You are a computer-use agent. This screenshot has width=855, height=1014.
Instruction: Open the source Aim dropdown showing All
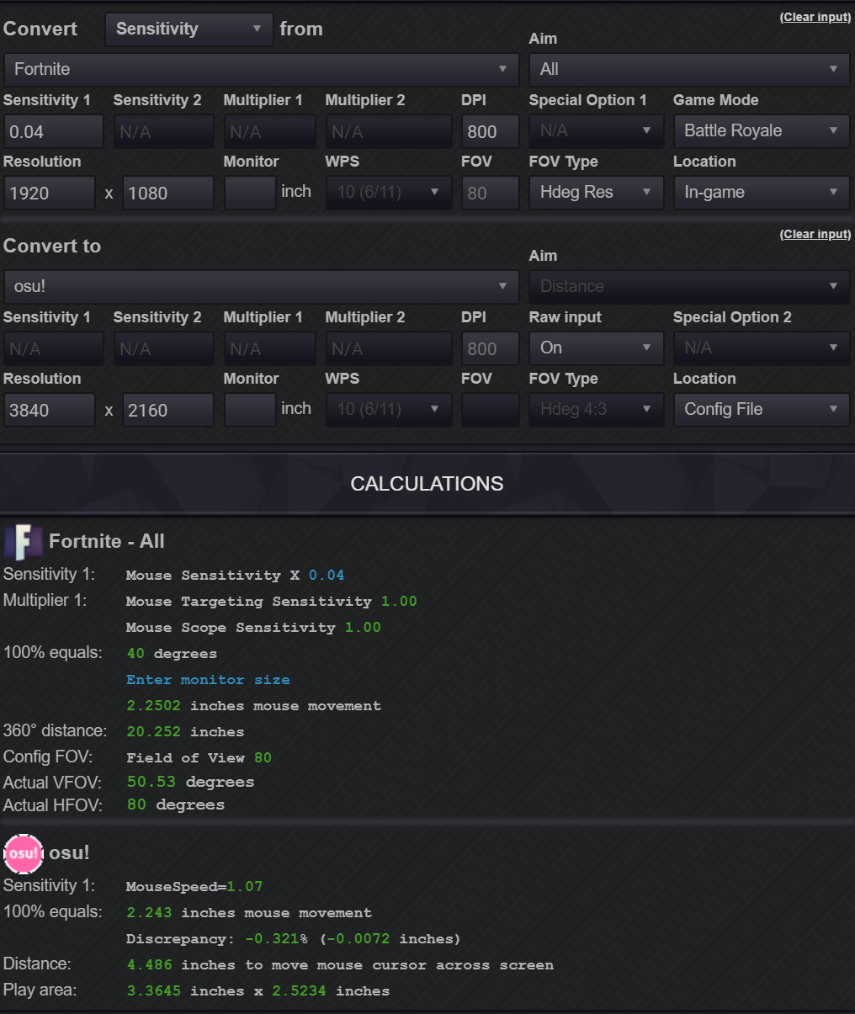[689, 69]
